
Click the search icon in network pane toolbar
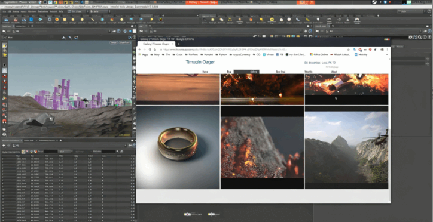pyautogui.click(x=419, y=37)
